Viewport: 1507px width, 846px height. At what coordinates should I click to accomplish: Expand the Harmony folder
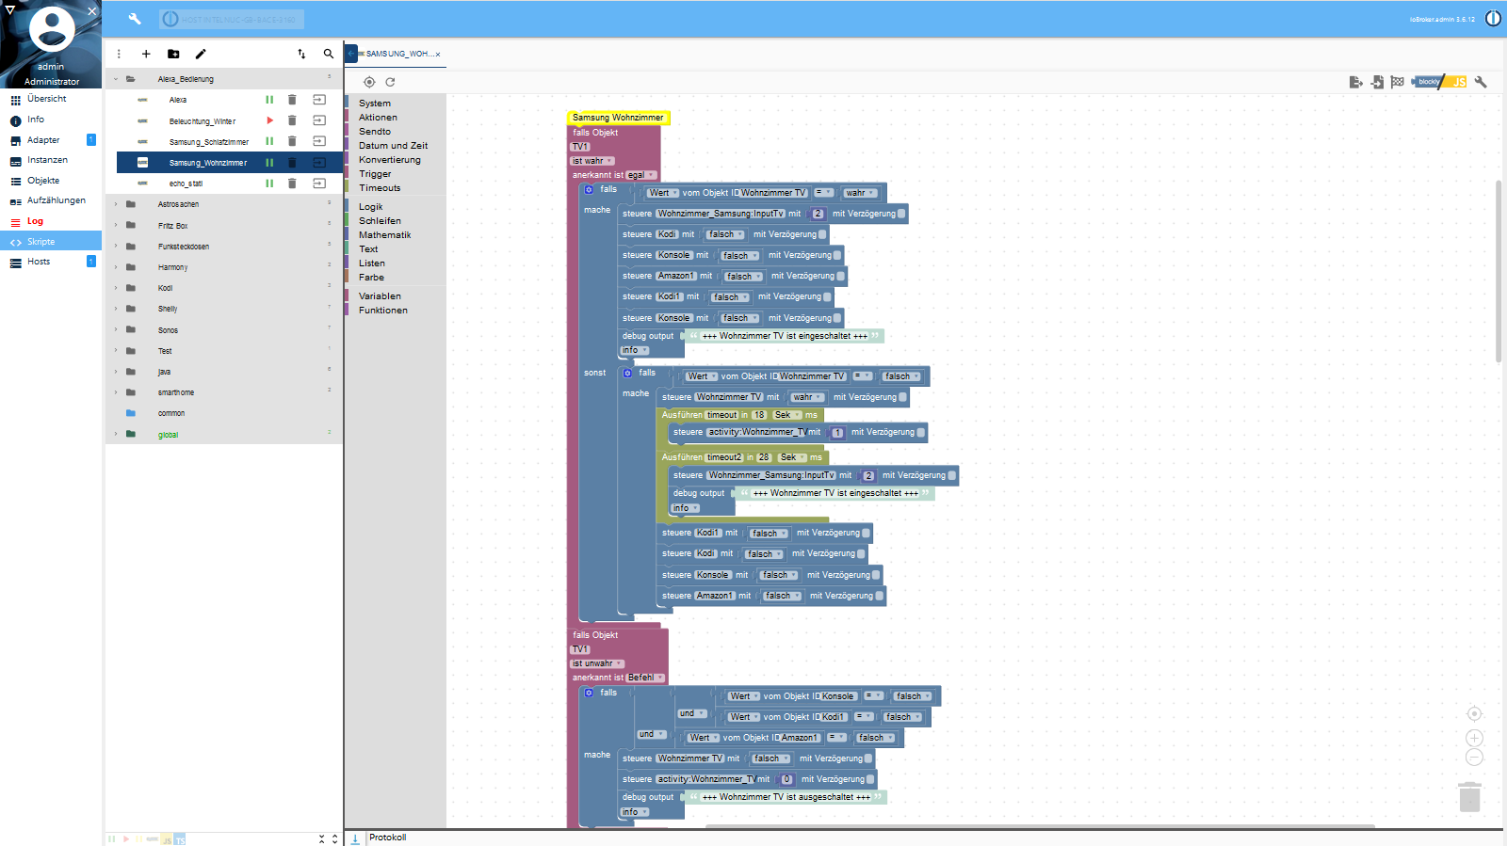pos(116,267)
